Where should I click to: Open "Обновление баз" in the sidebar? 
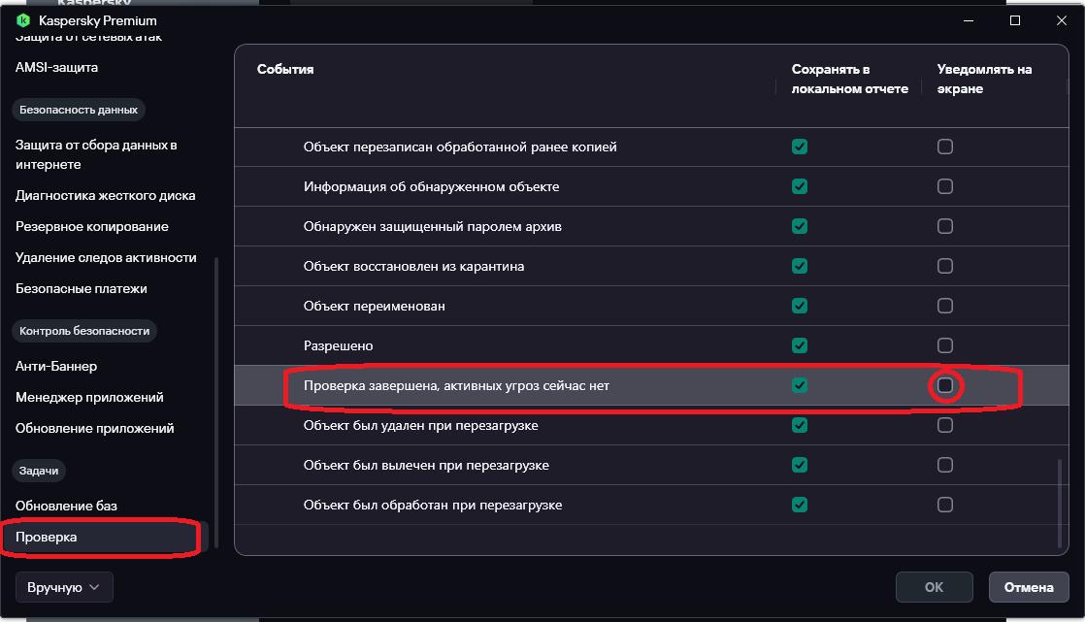(x=66, y=506)
